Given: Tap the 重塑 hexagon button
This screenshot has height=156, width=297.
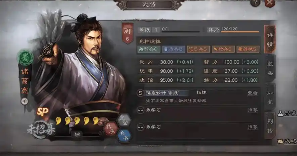Looking at the screenshot, I should click(124, 121).
